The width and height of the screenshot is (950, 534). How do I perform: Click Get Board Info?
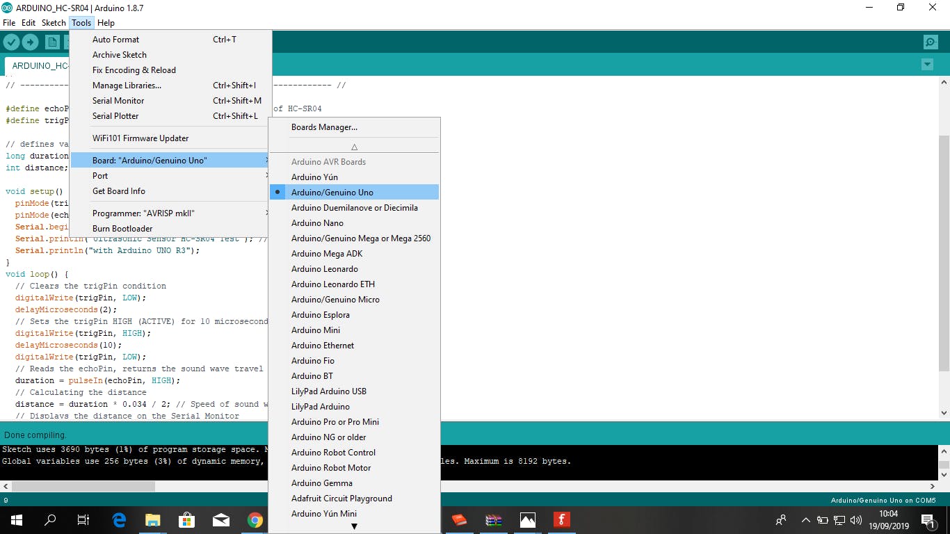click(x=170, y=191)
